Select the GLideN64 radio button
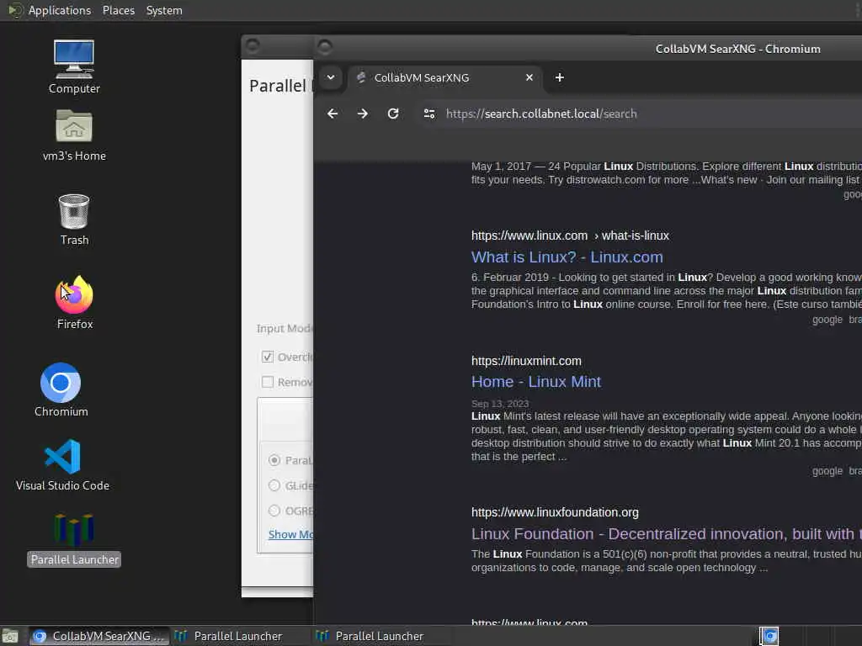Image resolution: width=862 pixels, height=646 pixels. click(x=274, y=485)
